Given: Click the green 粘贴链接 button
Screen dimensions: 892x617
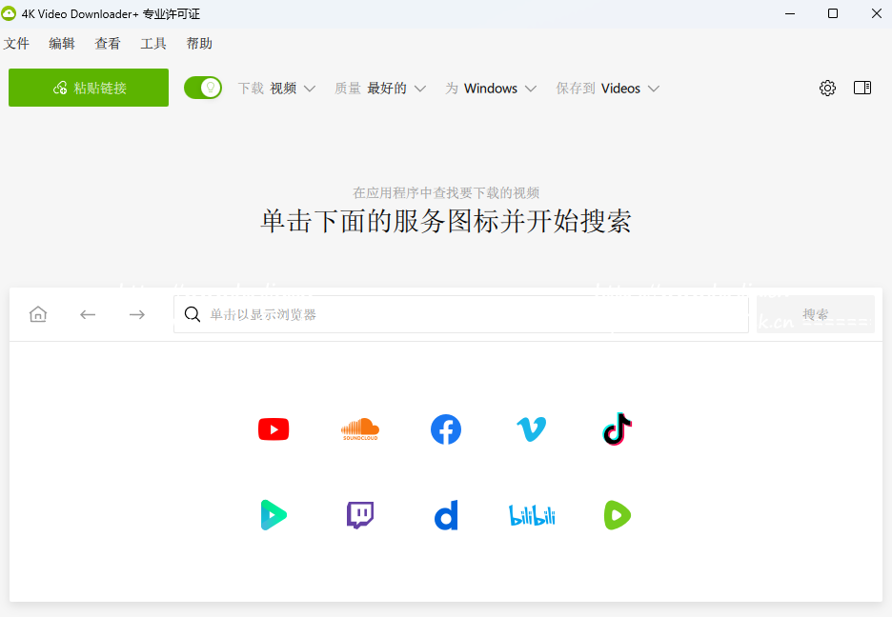Looking at the screenshot, I should (89, 88).
